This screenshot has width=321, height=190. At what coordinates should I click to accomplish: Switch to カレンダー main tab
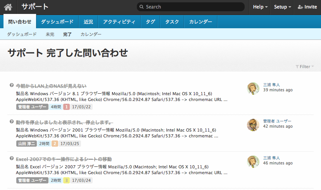click(201, 21)
